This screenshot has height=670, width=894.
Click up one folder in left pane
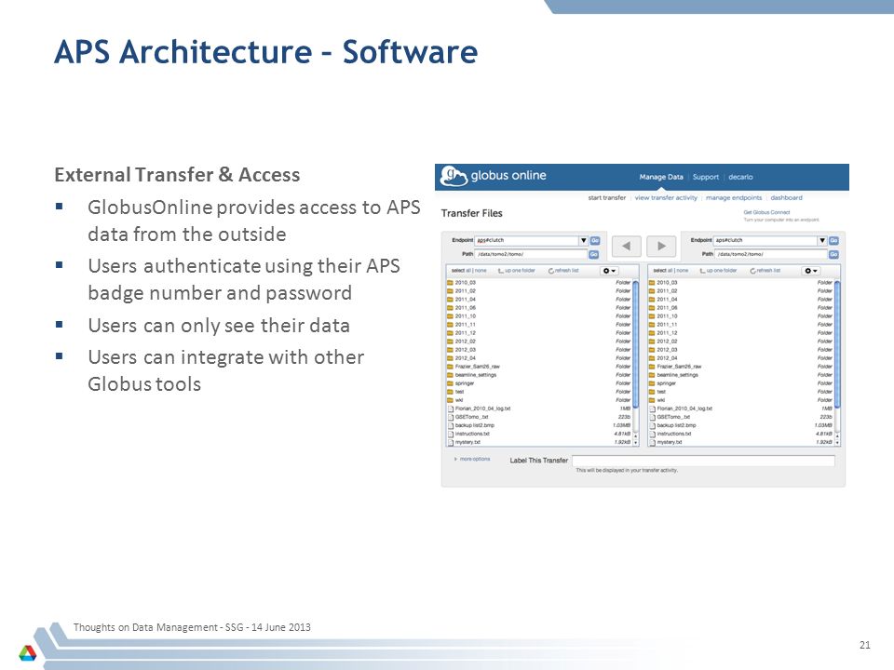pyautogui.click(x=517, y=271)
